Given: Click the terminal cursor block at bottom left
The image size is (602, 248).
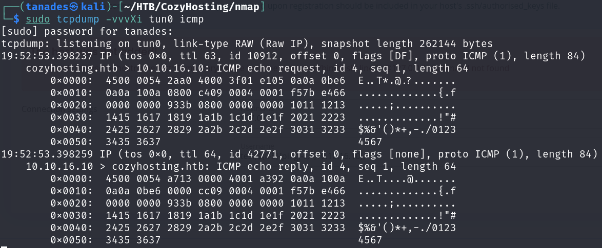Looking at the screenshot, I should pyautogui.click(x=4, y=247).
